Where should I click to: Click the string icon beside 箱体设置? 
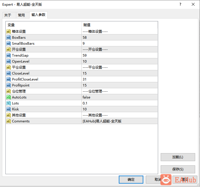9,32
